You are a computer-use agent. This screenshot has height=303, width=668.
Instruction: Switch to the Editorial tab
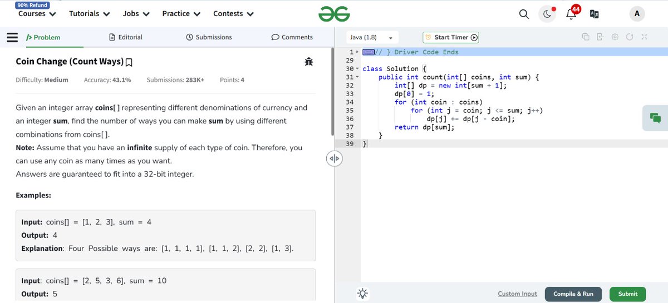tap(126, 37)
